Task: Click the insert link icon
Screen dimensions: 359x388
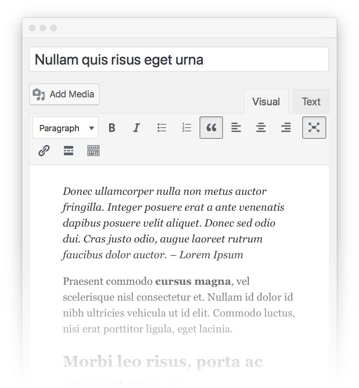Action: (44, 150)
